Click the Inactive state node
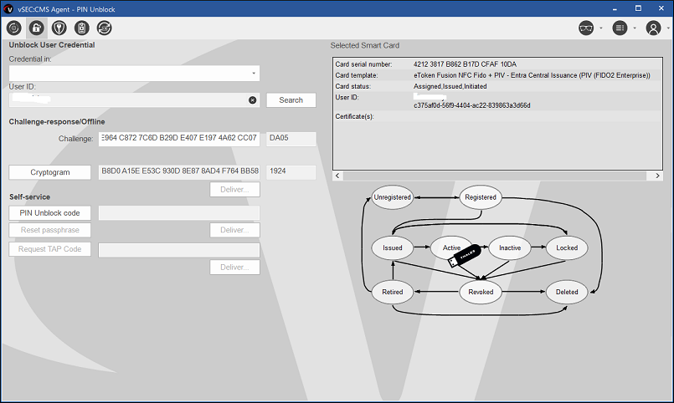Screen dimensions: 674x403 pyautogui.click(x=510, y=247)
